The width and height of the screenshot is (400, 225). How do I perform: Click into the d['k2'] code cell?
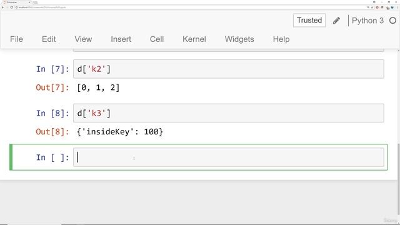pos(228,69)
